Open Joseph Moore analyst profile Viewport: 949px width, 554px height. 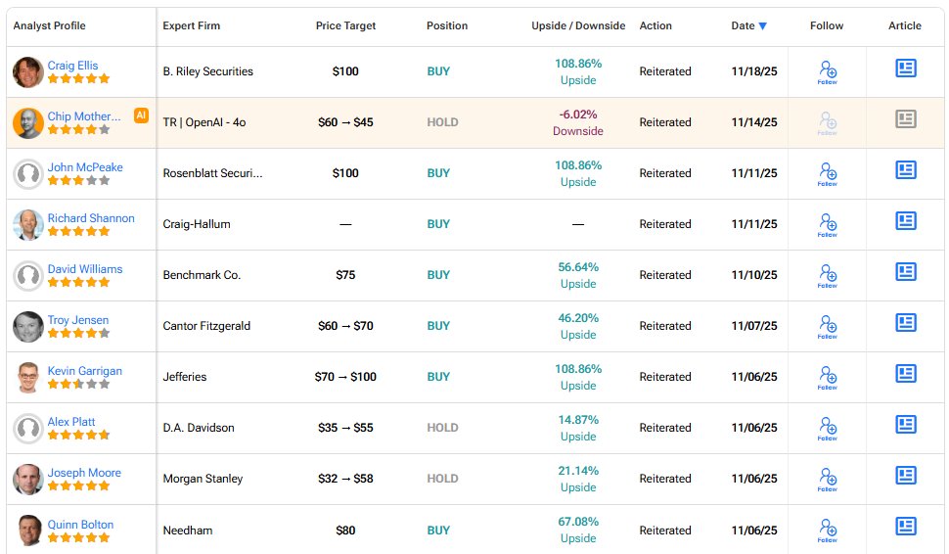pyautogui.click(x=84, y=472)
